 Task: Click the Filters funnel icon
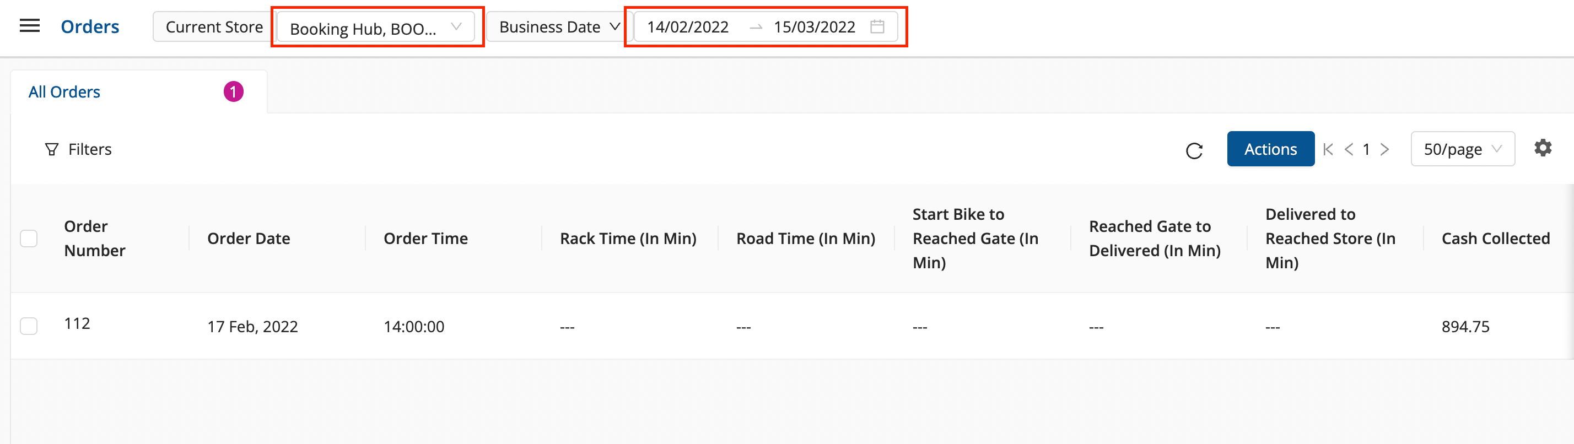(x=52, y=150)
